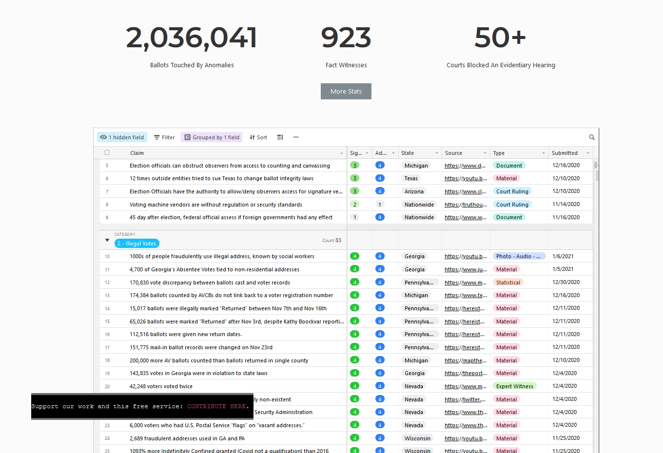Screen dimensions: 663x453
Task: Click the 2,036,041 ballots statistic
Action: tap(192, 38)
